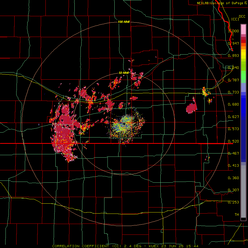The height and width of the screenshot is (248, 248).
Task: Click the DCC label above the color scale
Action: coord(242,17)
